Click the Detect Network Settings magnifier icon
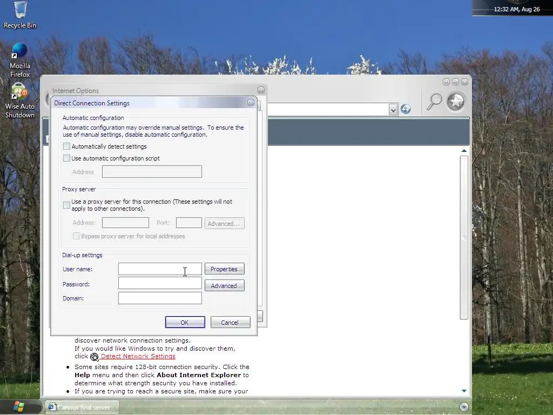 [x=94, y=357]
